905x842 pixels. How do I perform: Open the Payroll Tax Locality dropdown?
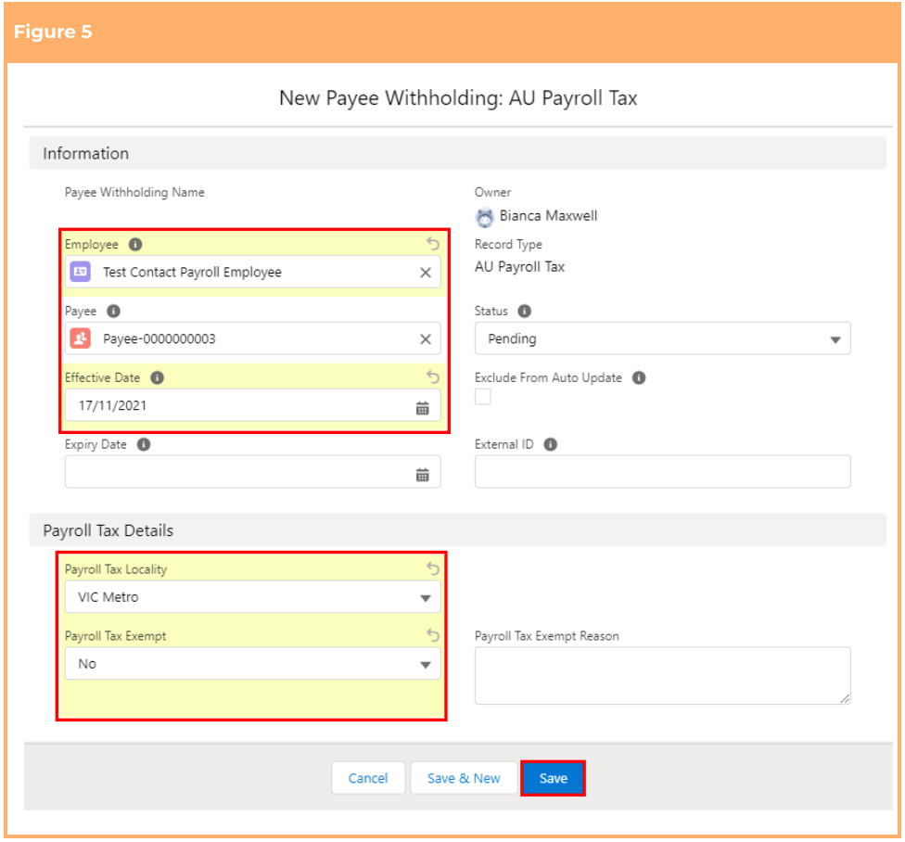point(253,597)
